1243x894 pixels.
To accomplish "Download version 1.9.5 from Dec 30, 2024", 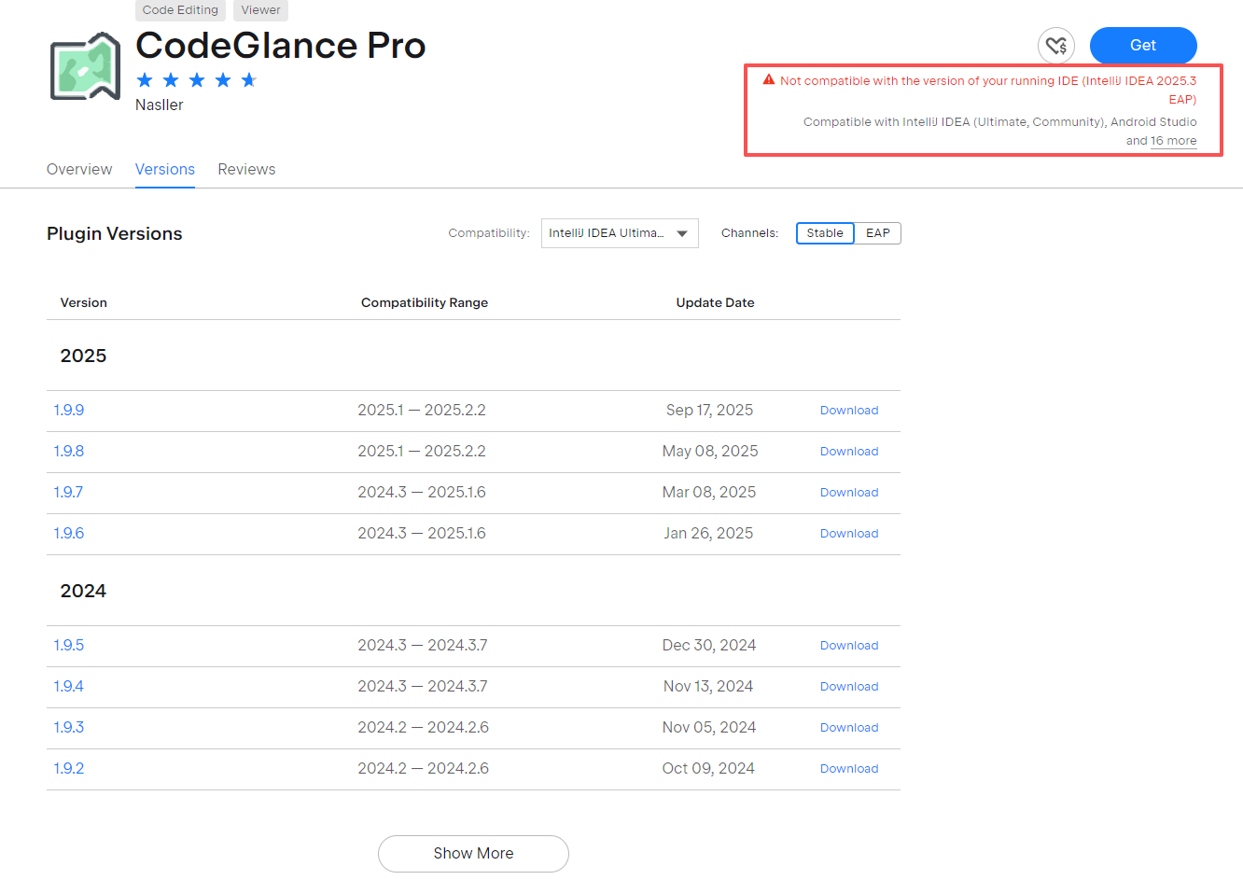I will 849,646.
